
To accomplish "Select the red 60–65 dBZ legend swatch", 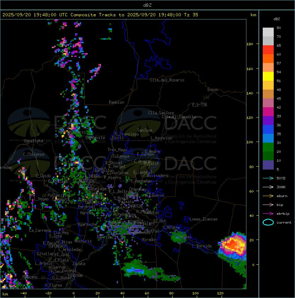I will click(x=268, y=50).
